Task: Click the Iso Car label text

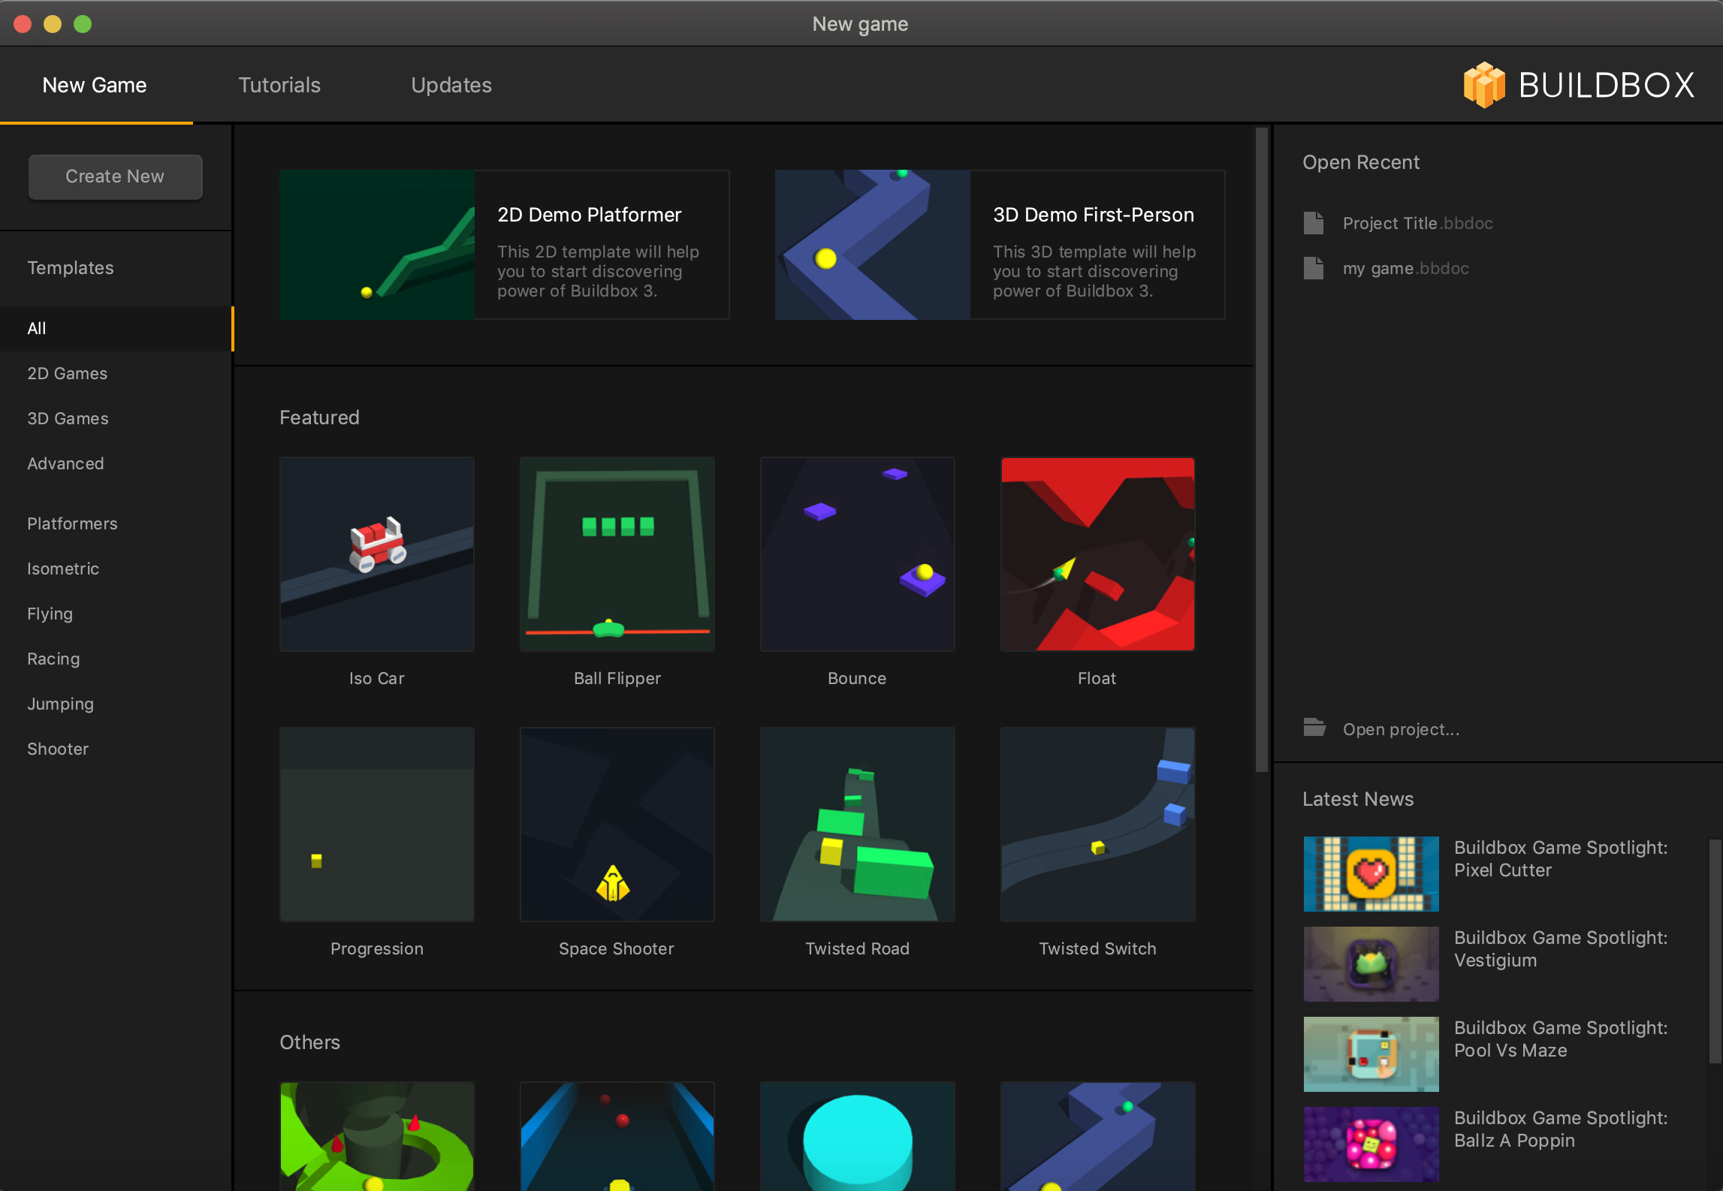Action: [377, 678]
